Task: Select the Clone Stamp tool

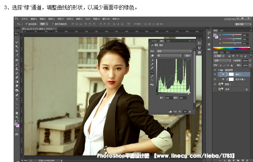Action: coord(17,69)
